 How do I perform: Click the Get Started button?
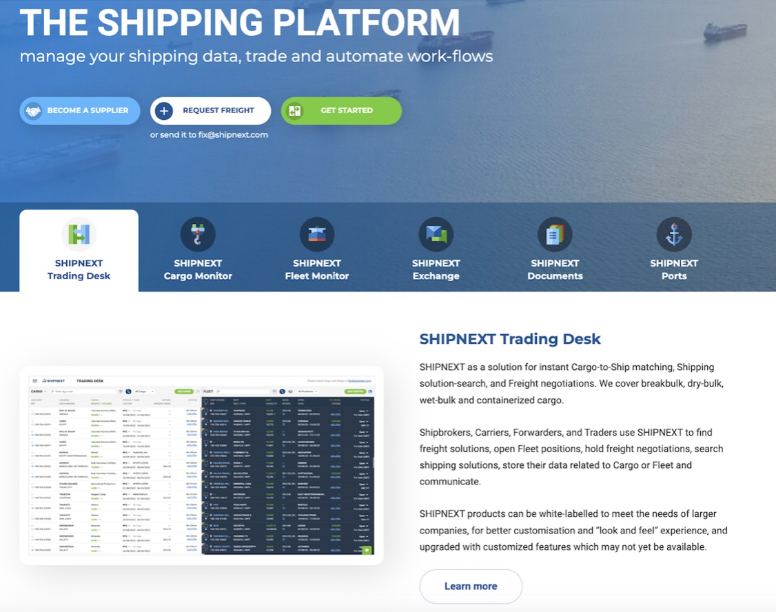tap(341, 111)
